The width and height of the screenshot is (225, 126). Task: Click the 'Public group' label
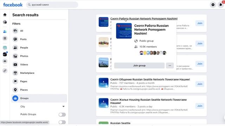click(147, 41)
